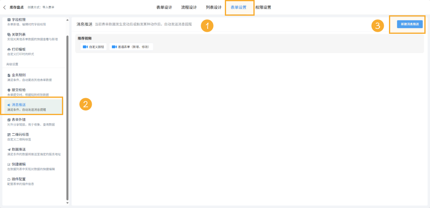Click the 业务规则 document icon
Viewport: 430px width, 208px height.
(9, 75)
